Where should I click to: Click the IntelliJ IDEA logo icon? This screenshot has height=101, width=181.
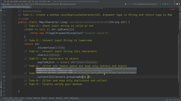tap(2, 1)
